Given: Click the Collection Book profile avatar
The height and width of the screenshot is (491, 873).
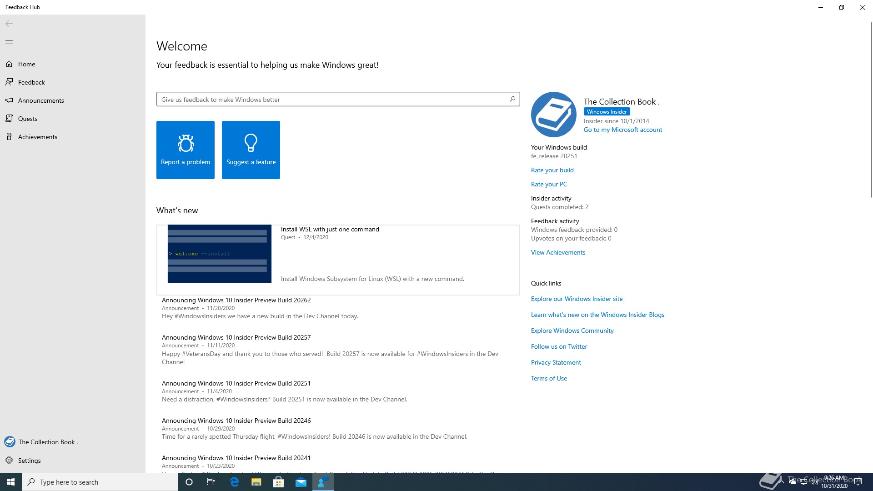Looking at the screenshot, I should (x=554, y=115).
